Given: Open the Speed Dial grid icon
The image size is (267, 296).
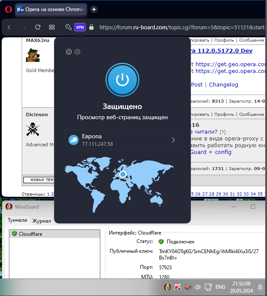Looking at the screenshot, I should (x=52, y=27).
